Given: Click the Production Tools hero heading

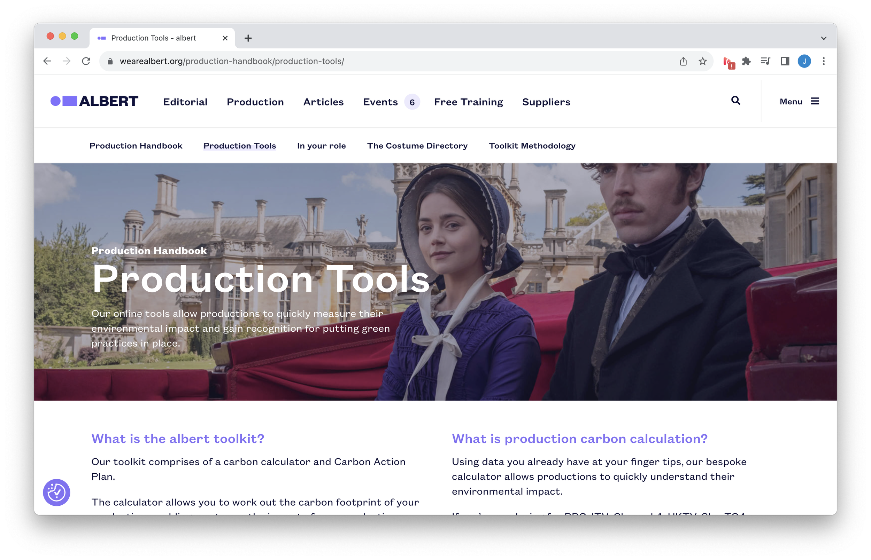Looking at the screenshot, I should coord(261,279).
